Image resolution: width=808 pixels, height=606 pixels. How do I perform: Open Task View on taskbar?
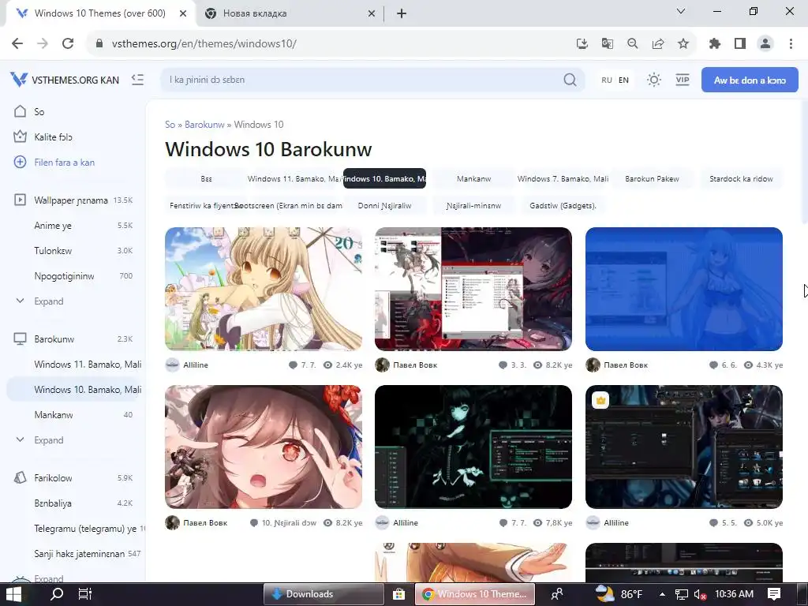point(84,594)
